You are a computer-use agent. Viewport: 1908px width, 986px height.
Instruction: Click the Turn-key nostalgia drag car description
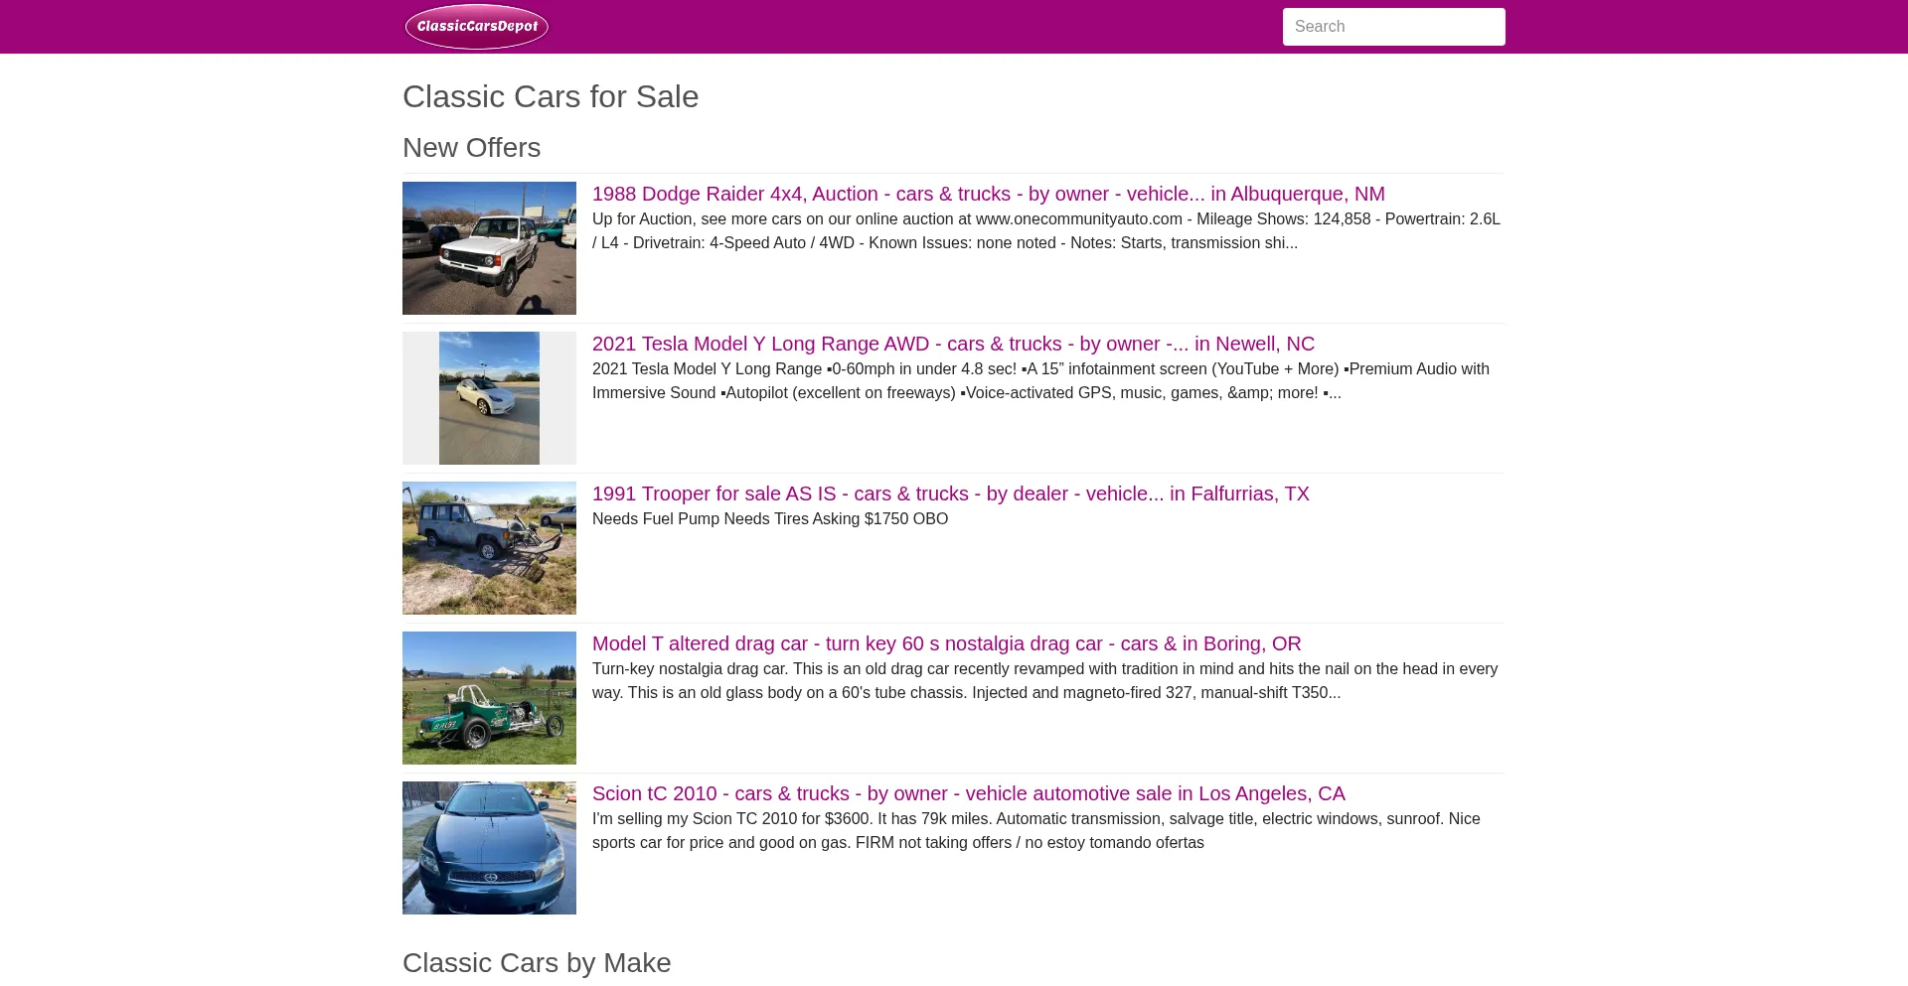1043,680
